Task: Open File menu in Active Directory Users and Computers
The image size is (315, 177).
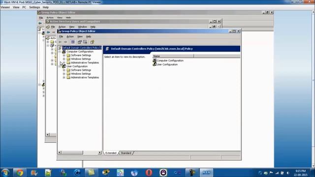Action: [53, 27]
